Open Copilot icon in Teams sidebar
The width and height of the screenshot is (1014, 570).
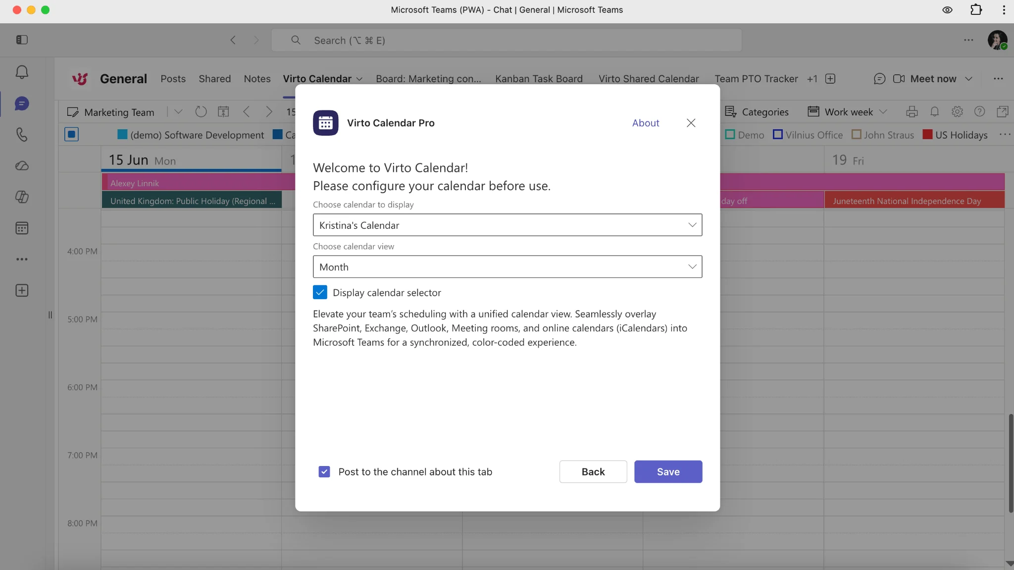(x=22, y=197)
